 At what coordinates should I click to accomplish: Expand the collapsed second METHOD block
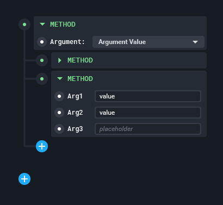click(59, 60)
